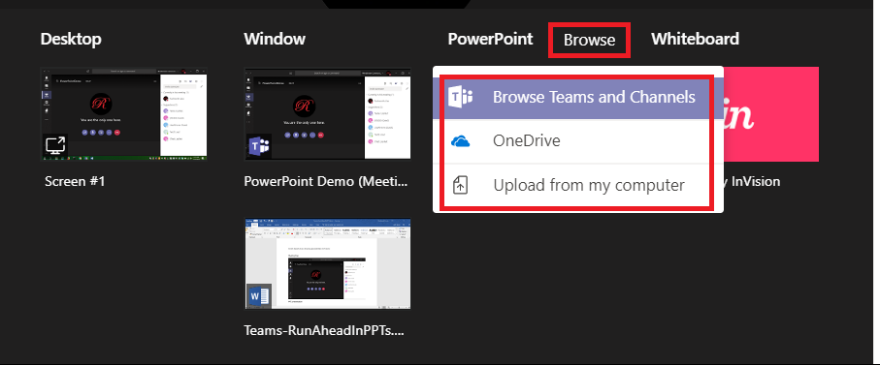Screen dimensions: 880x365
Task: Click the Teams logo icon in the menu
Action: tap(461, 98)
